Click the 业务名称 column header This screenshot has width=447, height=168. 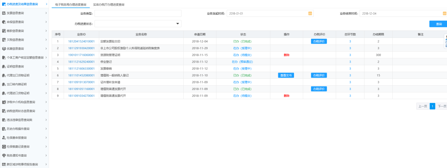[141, 34]
